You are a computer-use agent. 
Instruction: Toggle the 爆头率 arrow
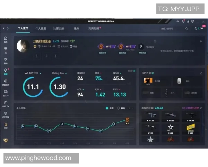coord(121,73)
